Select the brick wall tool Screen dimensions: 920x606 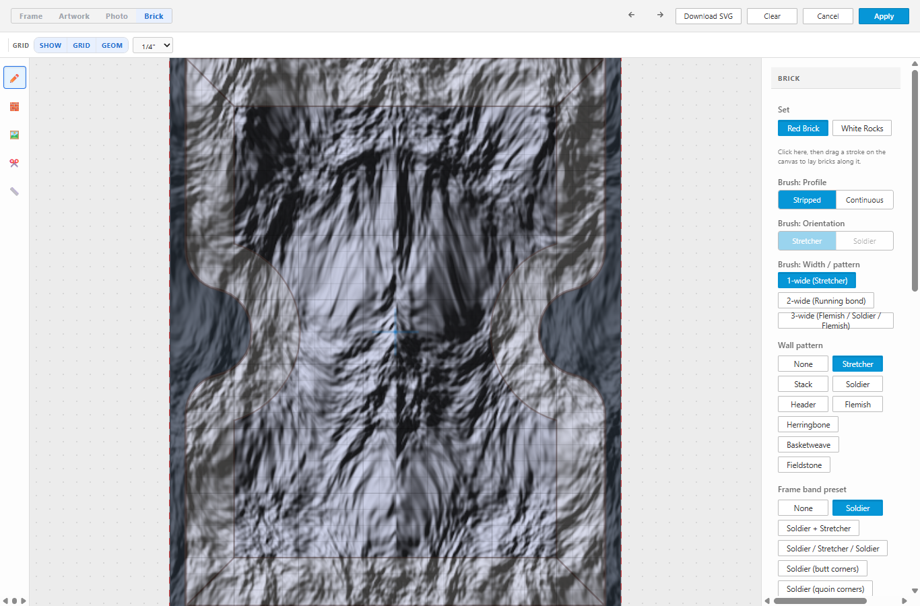coord(15,106)
